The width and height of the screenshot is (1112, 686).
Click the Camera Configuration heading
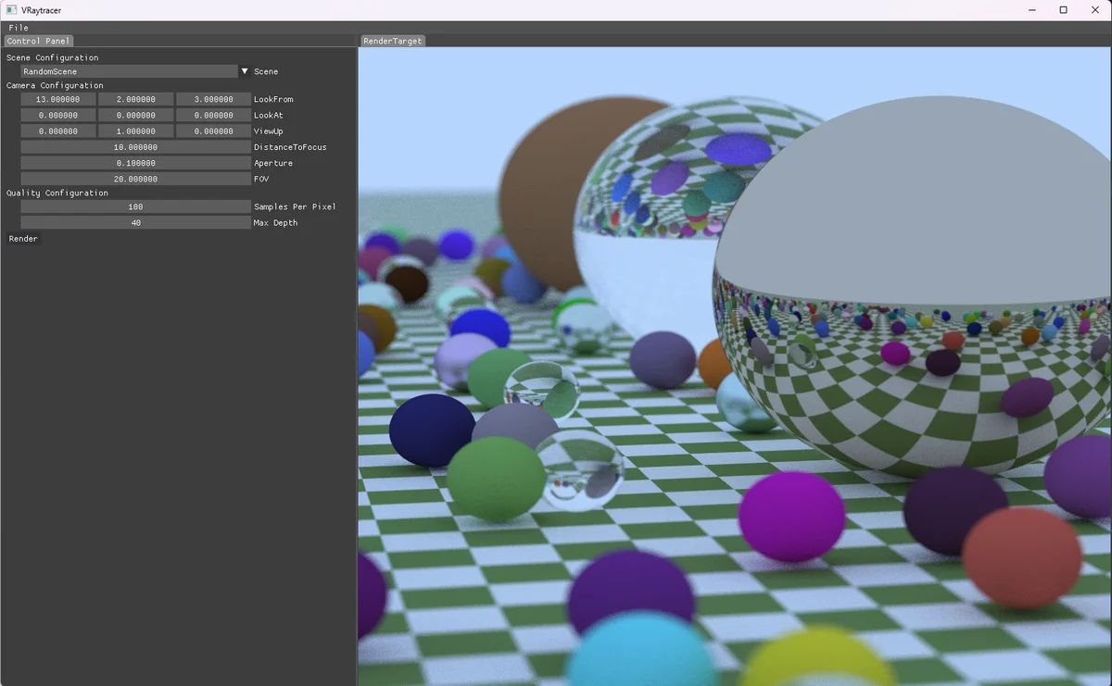pyautogui.click(x=55, y=85)
